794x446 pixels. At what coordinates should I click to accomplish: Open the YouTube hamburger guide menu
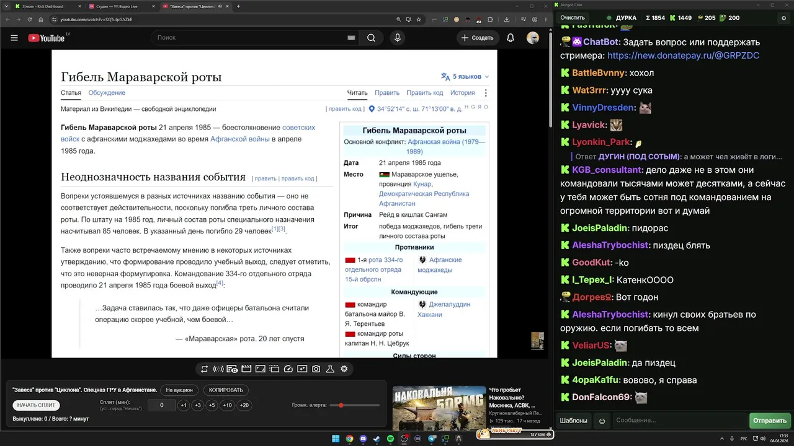click(14, 38)
